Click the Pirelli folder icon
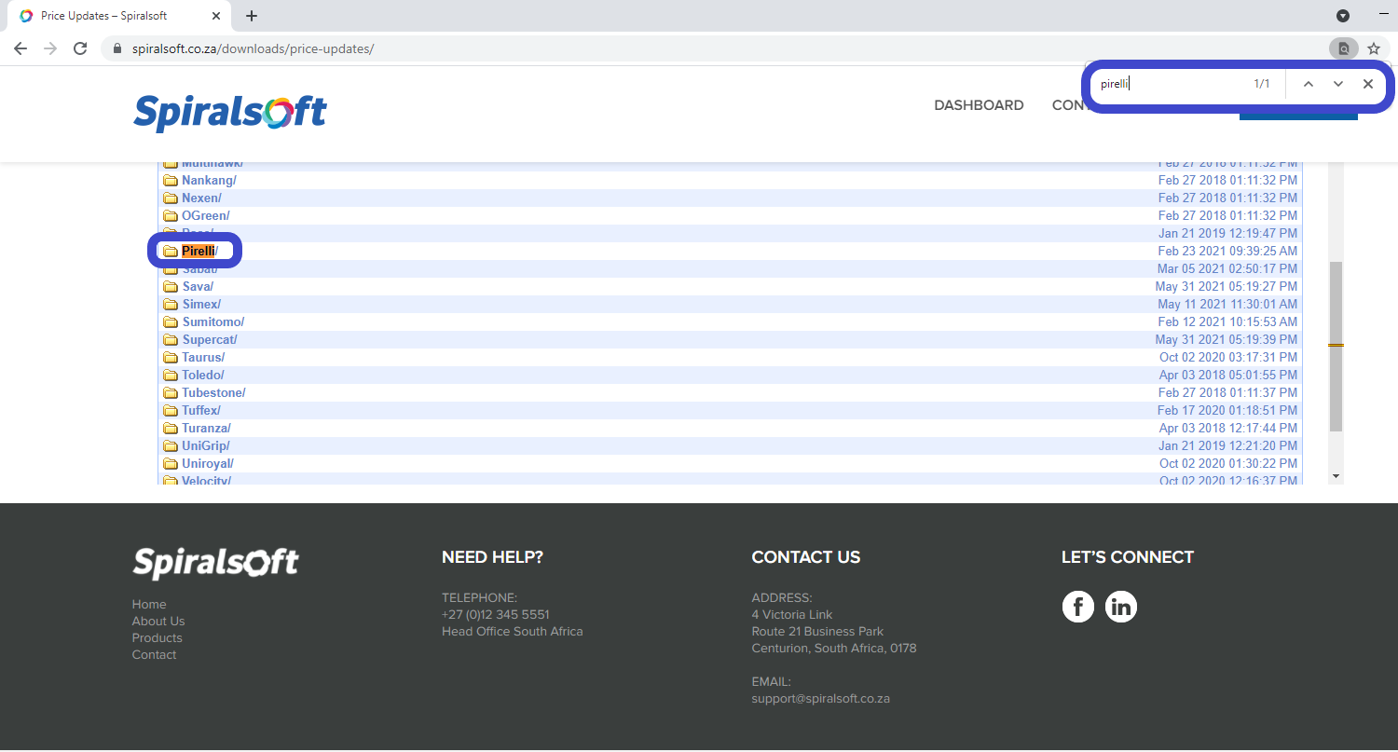The height and width of the screenshot is (752, 1398). point(171,251)
